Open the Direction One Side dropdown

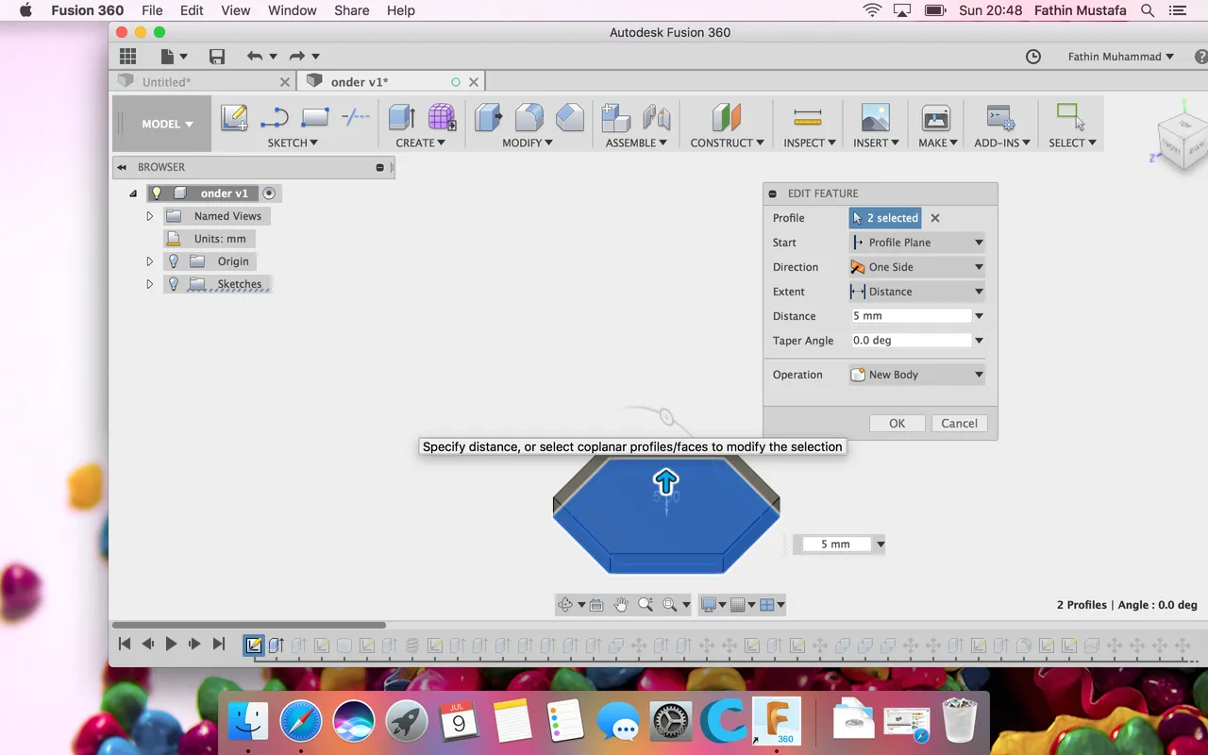pos(917,267)
